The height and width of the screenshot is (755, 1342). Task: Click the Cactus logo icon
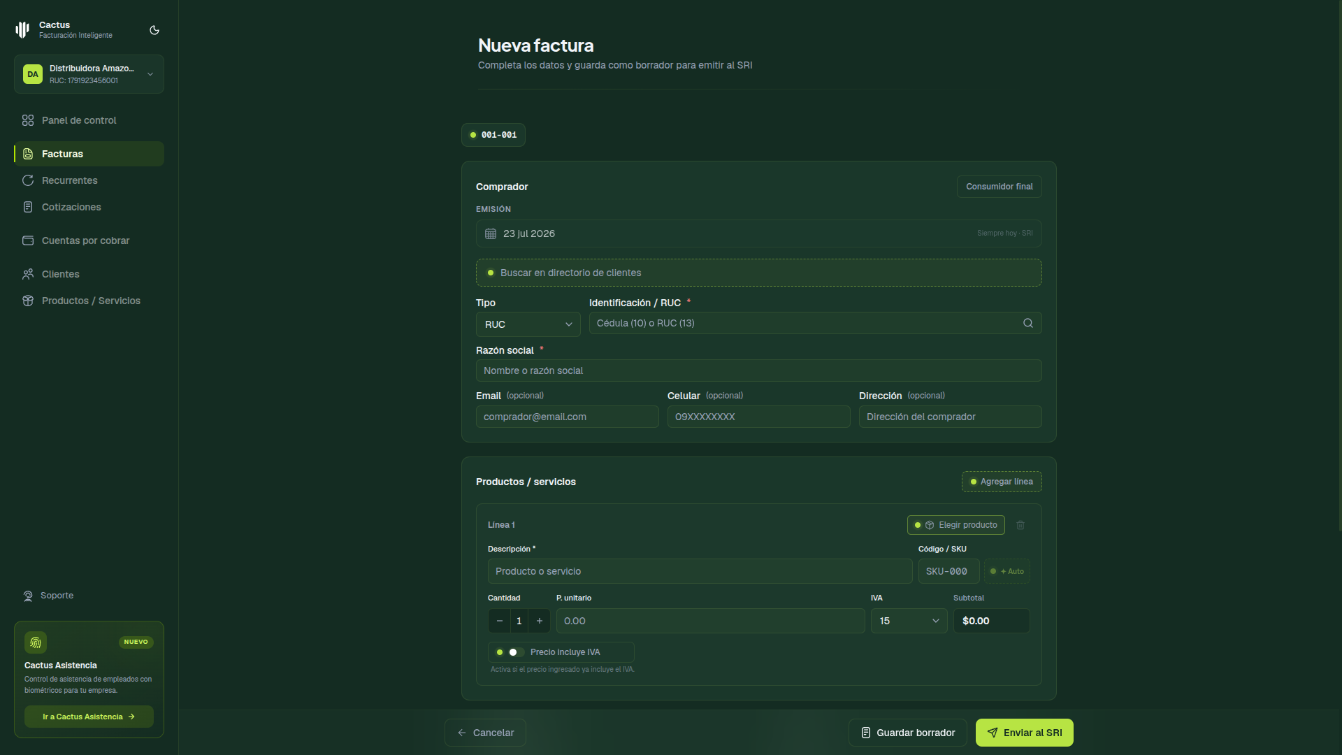[x=22, y=29]
